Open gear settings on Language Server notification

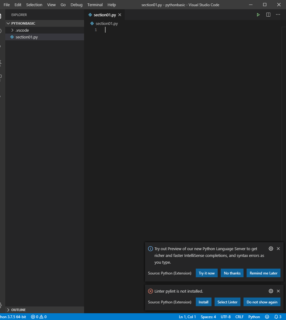271,249
